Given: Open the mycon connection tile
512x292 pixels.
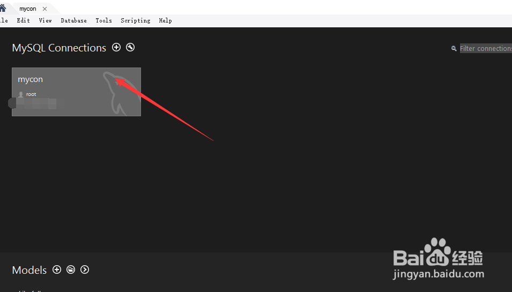Looking at the screenshot, I should tap(77, 92).
